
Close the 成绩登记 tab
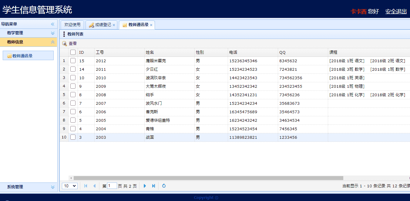(114, 25)
